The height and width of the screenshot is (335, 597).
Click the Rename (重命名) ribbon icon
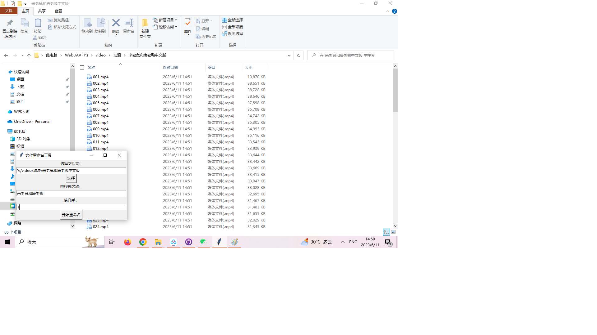coord(129,23)
